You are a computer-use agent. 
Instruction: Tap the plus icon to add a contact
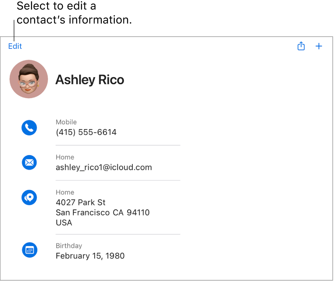pyautogui.click(x=319, y=46)
